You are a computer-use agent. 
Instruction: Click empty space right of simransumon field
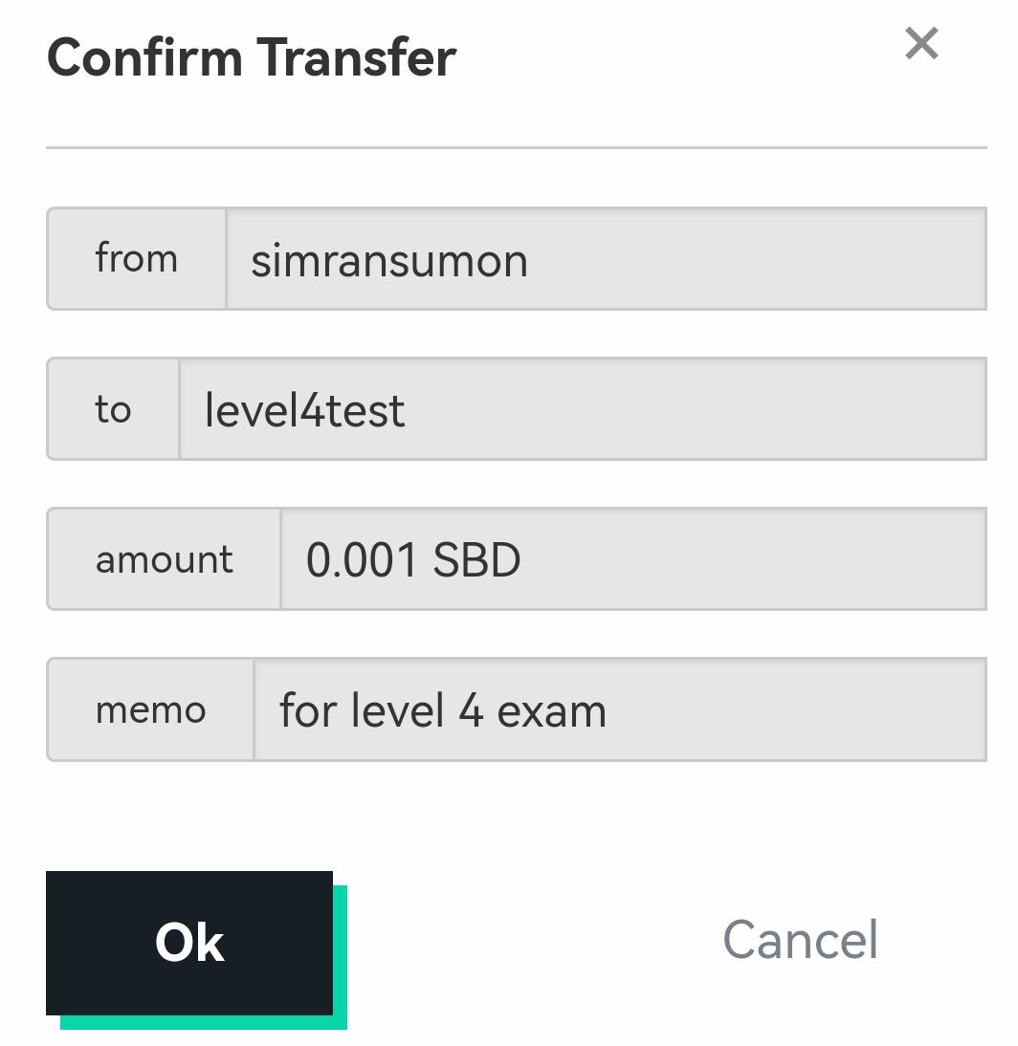(x=765, y=260)
